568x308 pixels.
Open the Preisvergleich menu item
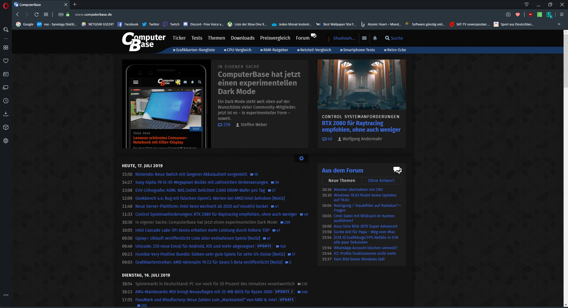click(275, 38)
